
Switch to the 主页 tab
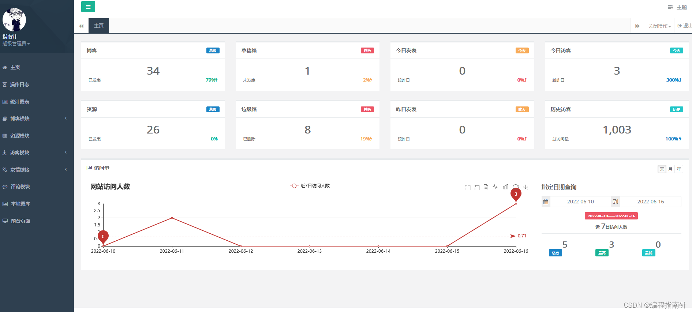coord(99,26)
